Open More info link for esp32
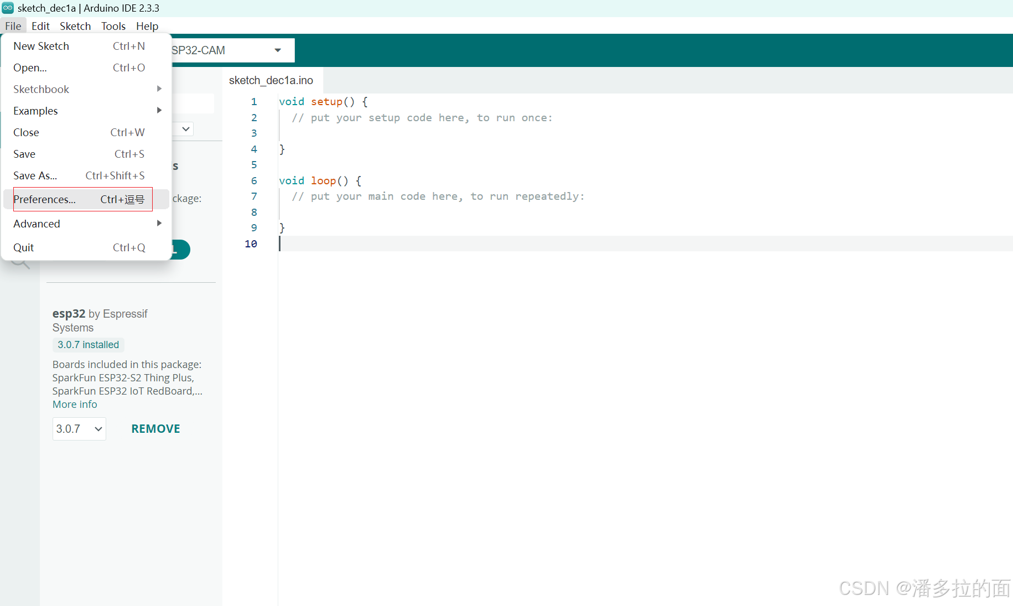The height and width of the screenshot is (606, 1013). [75, 405]
